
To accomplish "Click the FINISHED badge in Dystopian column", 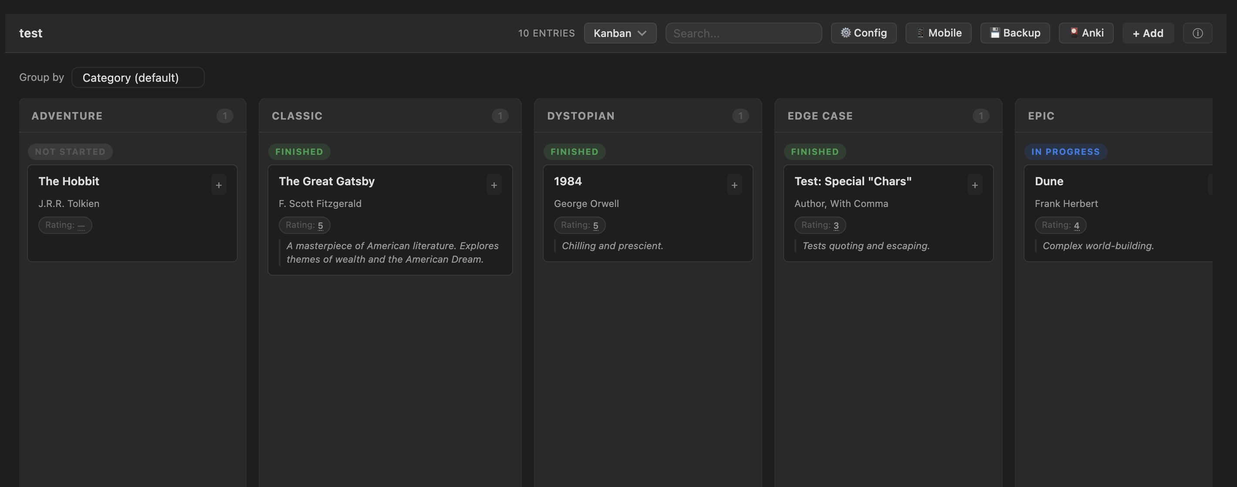I will click(575, 151).
